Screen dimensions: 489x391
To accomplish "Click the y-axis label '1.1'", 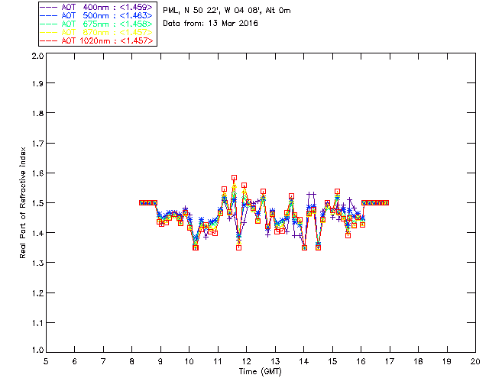I will (37, 323).
